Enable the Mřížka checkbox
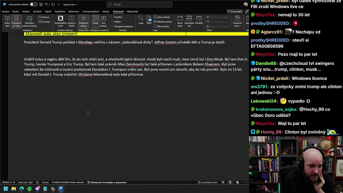 [113, 22]
